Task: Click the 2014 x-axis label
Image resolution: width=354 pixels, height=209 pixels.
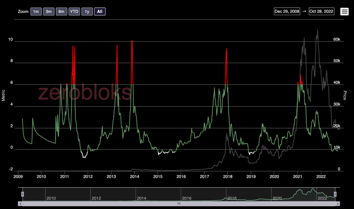Action: [134, 176]
